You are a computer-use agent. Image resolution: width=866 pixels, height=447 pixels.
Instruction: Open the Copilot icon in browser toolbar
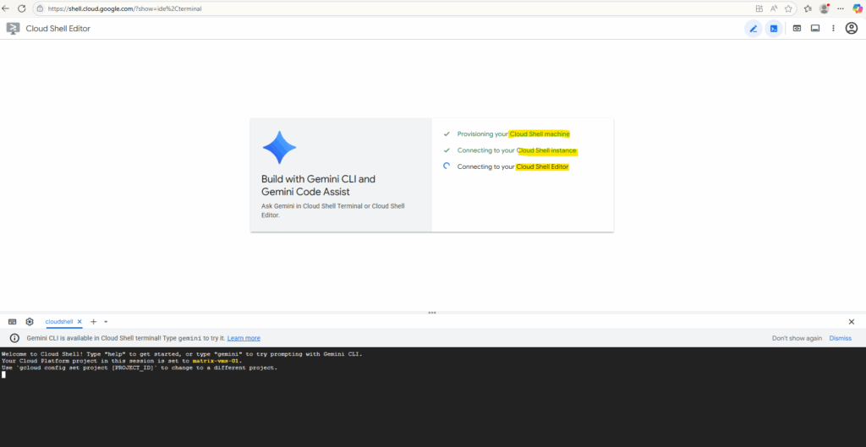(x=858, y=8)
